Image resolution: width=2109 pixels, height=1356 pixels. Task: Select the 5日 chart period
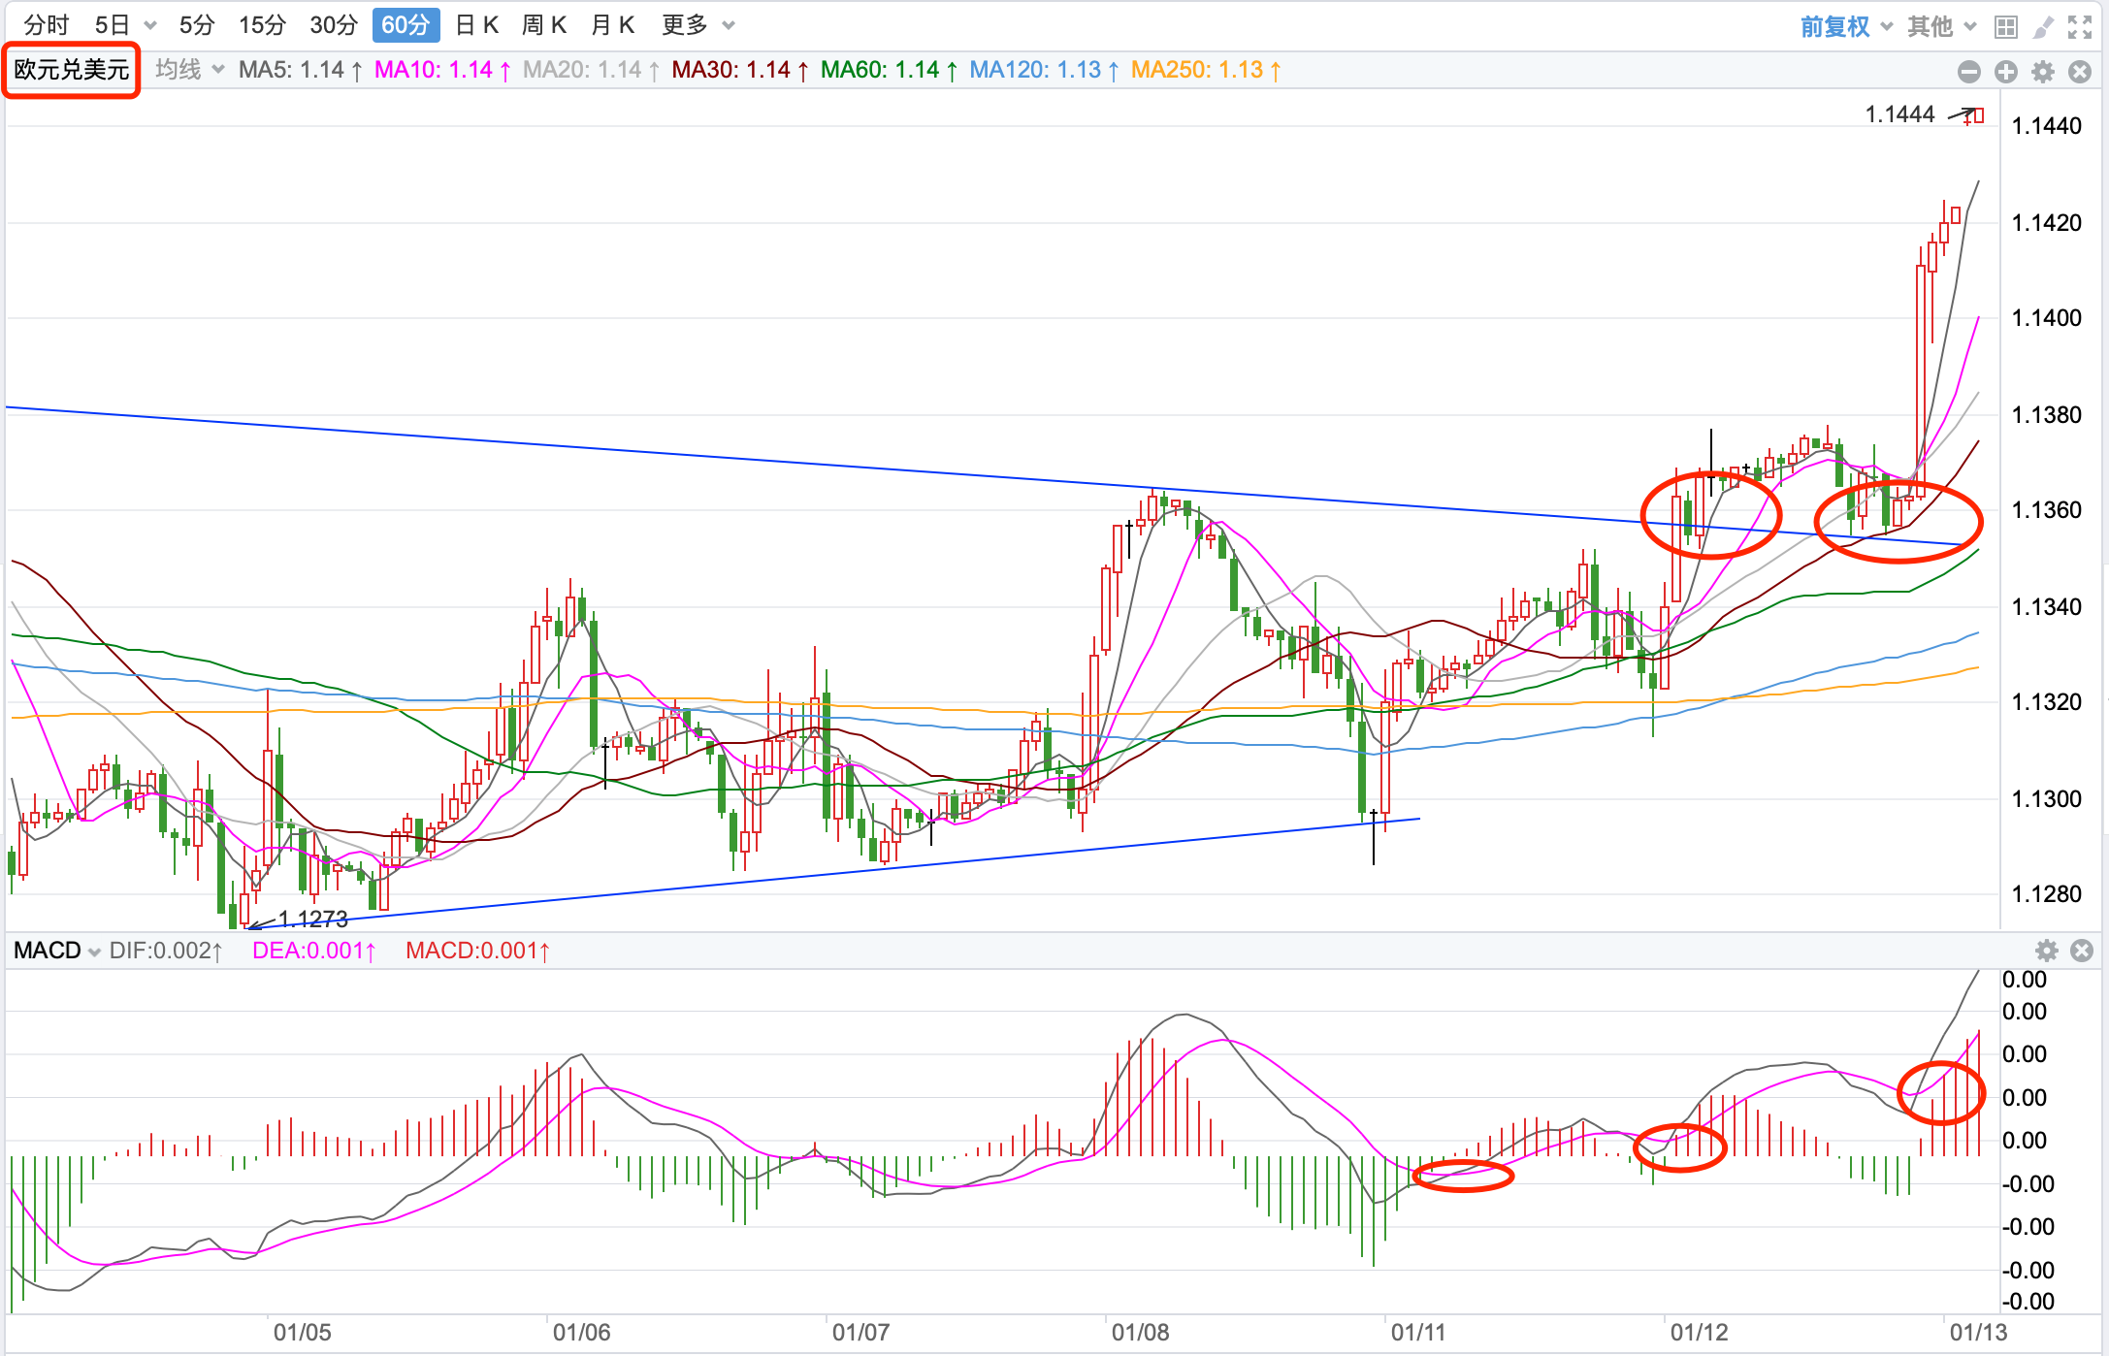pos(113,25)
